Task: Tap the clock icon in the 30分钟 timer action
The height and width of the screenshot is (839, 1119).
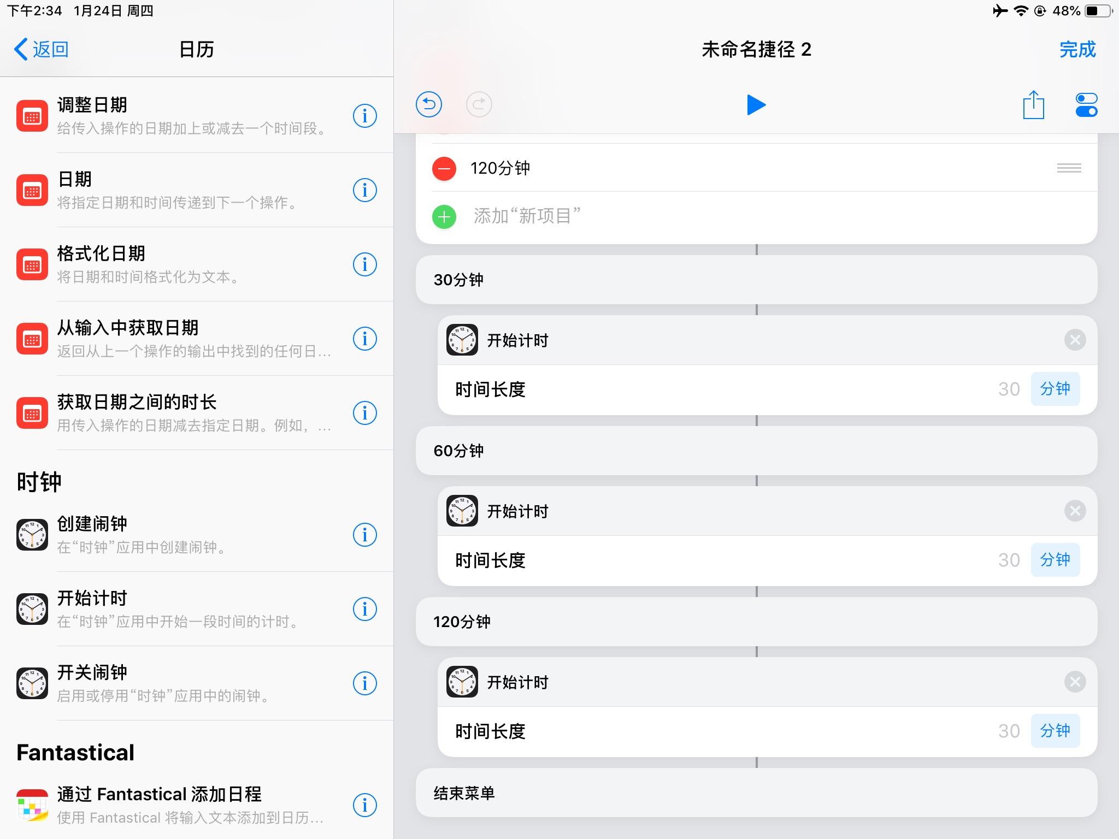Action: (462, 340)
